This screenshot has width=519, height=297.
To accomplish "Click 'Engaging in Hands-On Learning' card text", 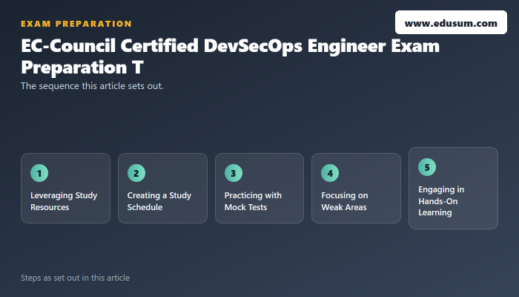I will [x=441, y=201].
